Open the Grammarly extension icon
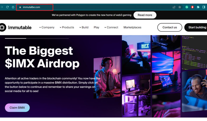Viewport: 207px width, 121px height. [187, 7]
